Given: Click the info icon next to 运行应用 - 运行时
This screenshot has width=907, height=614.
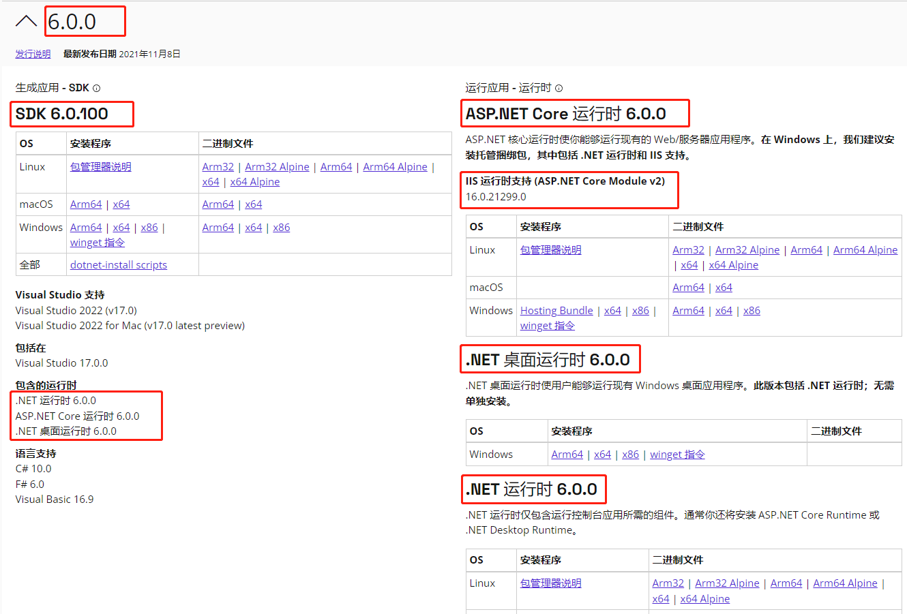Looking at the screenshot, I should coord(559,88).
